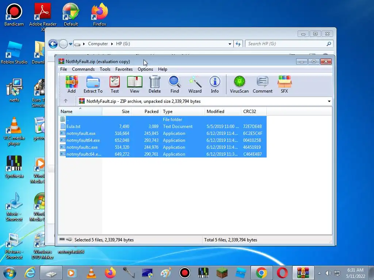Run VirusScan from the toolbar
The image size is (374, 280).
coord(239,85)
